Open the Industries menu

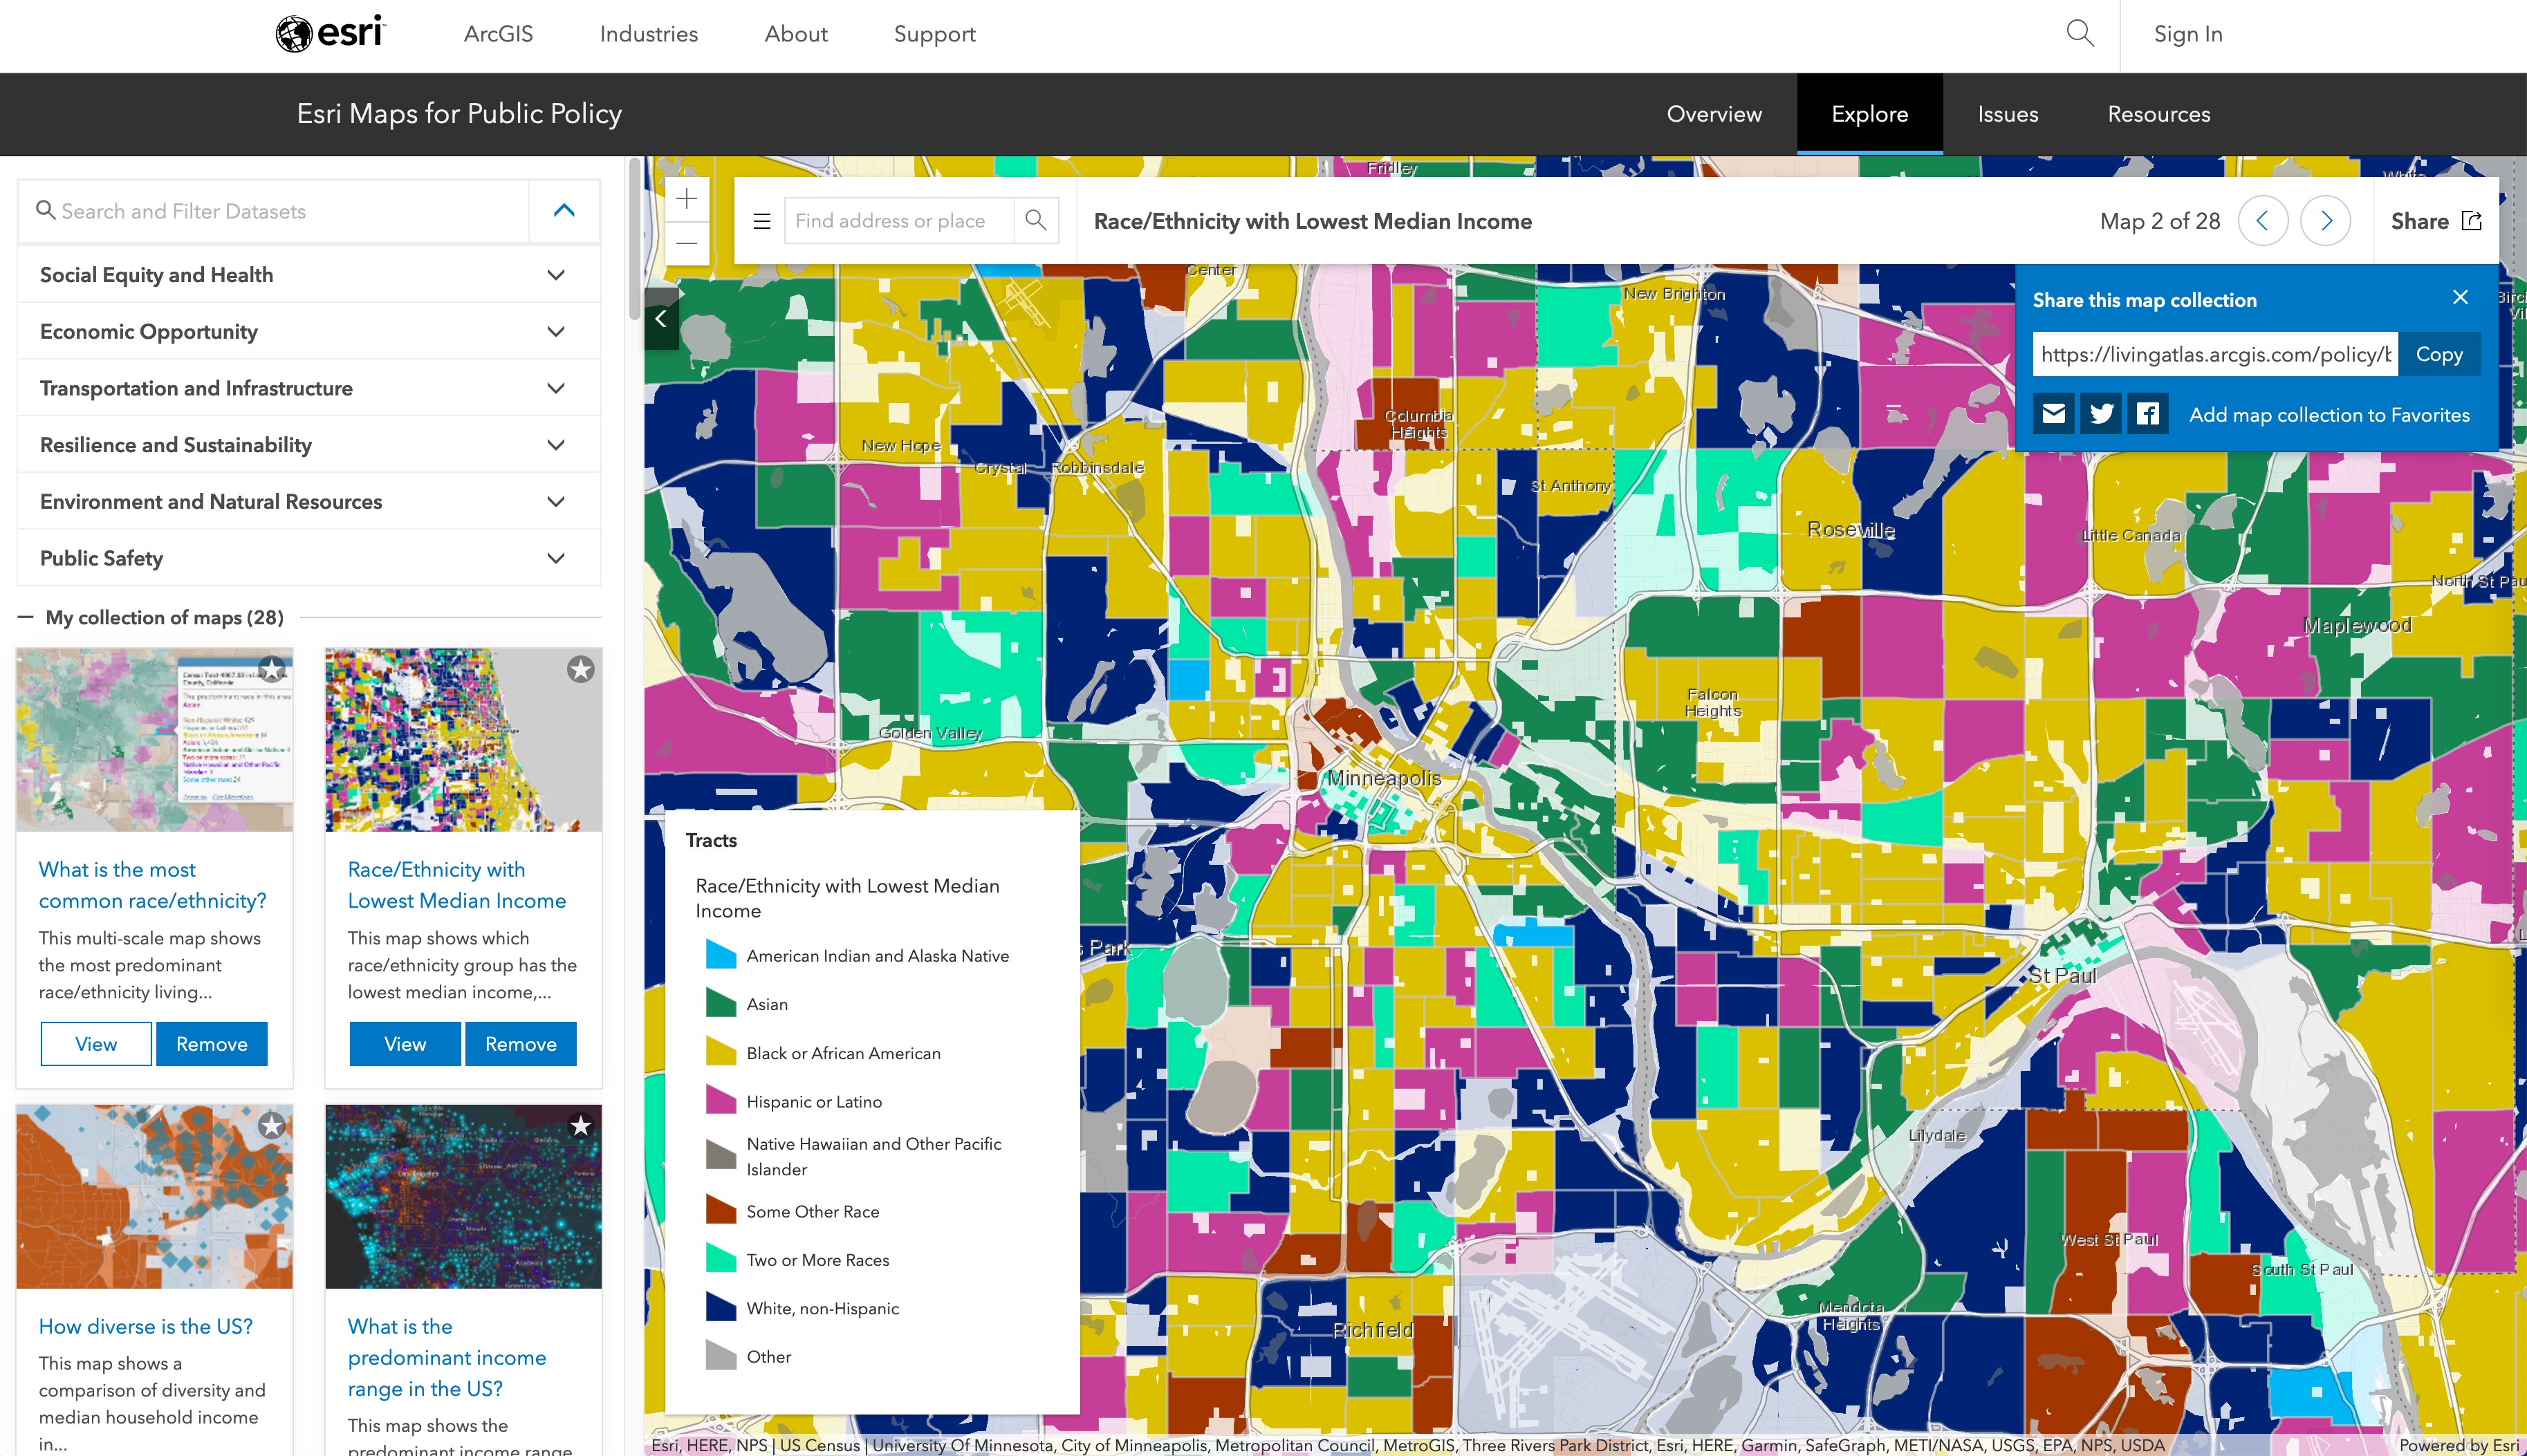(648, 33)
